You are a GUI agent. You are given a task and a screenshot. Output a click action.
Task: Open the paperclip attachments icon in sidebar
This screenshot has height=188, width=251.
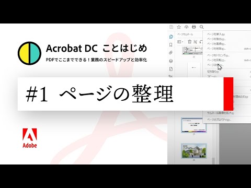tap(171, 53)
